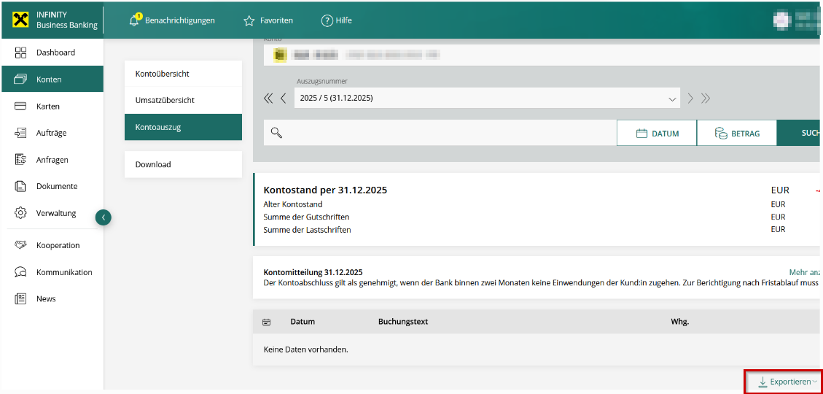The image size is (823, 394).
Task: Open the Hilfe question mark icon
Action: click(x=327, y=20)
